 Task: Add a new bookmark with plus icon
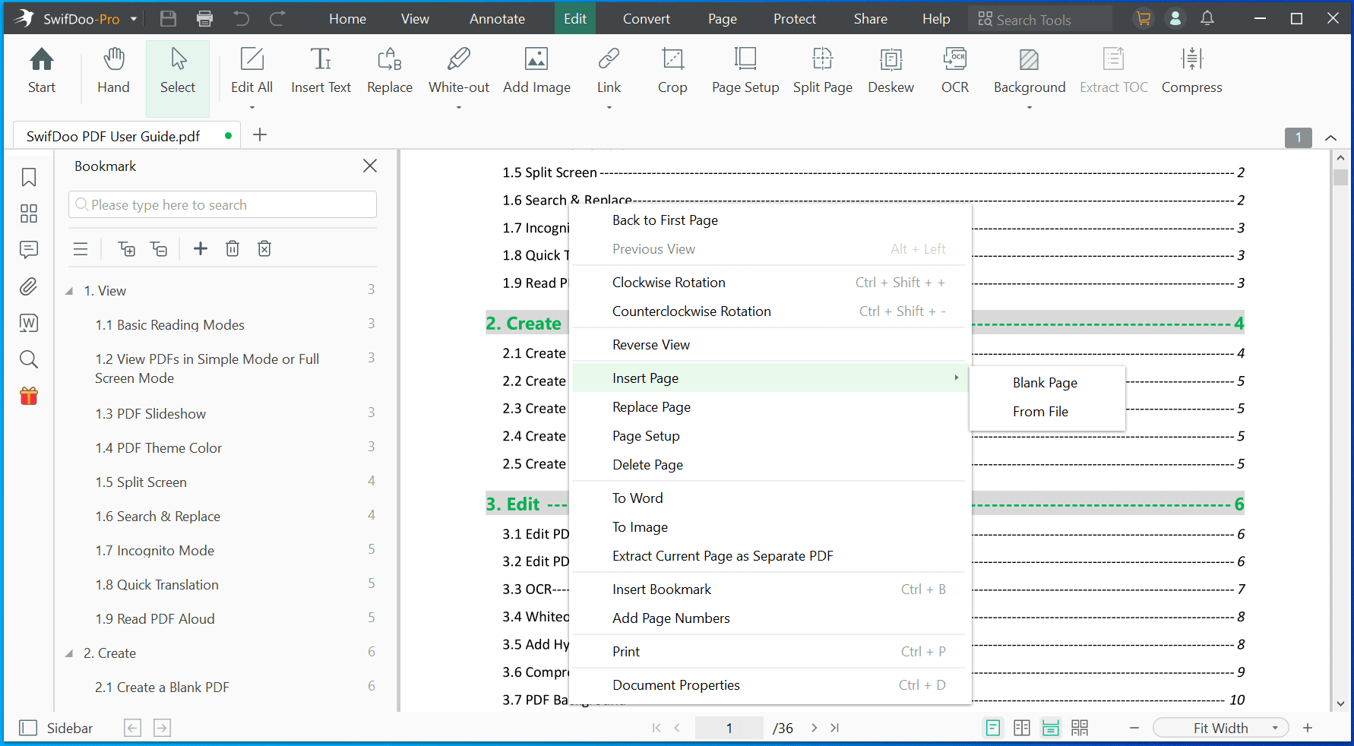(201, 248)
